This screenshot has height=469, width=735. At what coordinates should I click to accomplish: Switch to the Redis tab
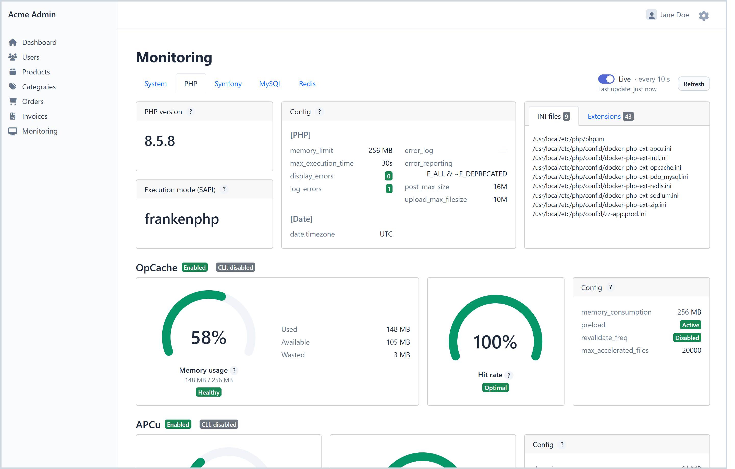[307, 84]
